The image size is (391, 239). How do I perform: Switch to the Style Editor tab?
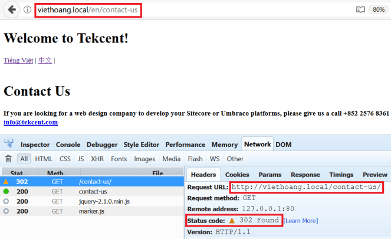[142, 145]
